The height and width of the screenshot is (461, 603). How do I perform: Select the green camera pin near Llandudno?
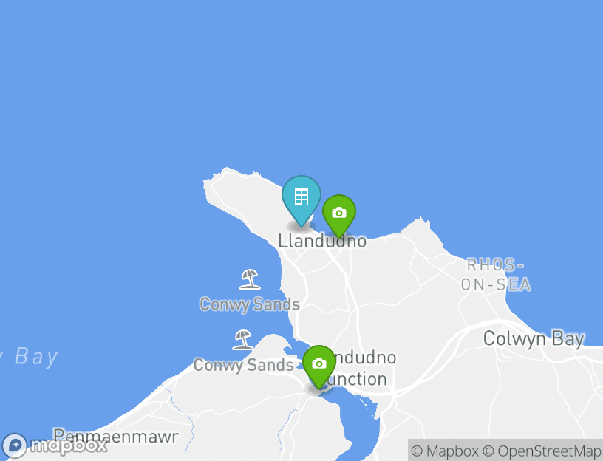pyautogui.click(x=338, y=215)
